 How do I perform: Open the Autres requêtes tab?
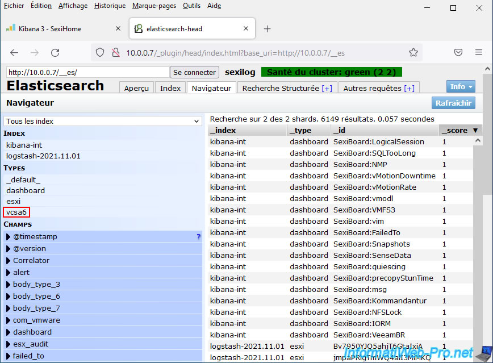pyautogui.click(x=378, y=87)
